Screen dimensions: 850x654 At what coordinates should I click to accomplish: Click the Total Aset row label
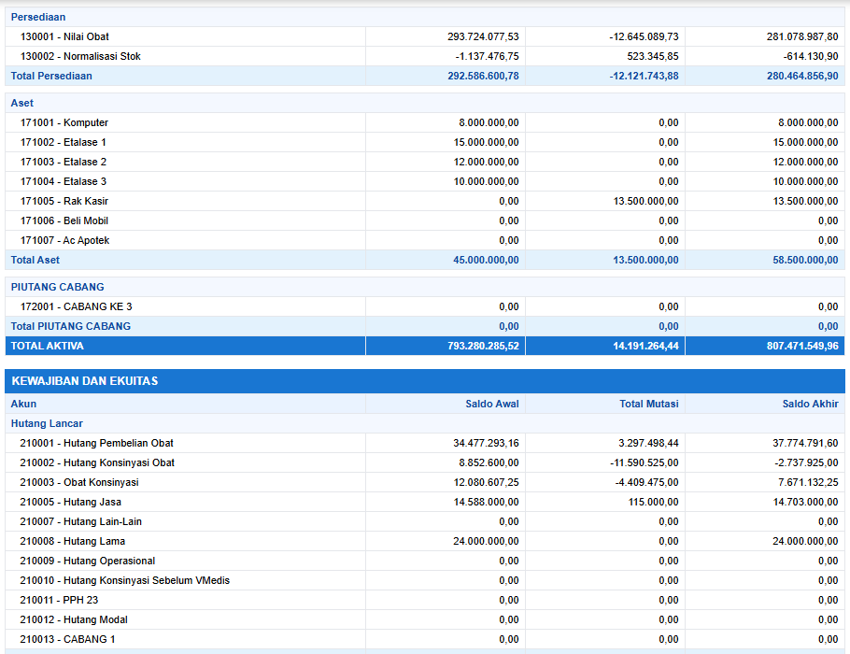(35, 260)
